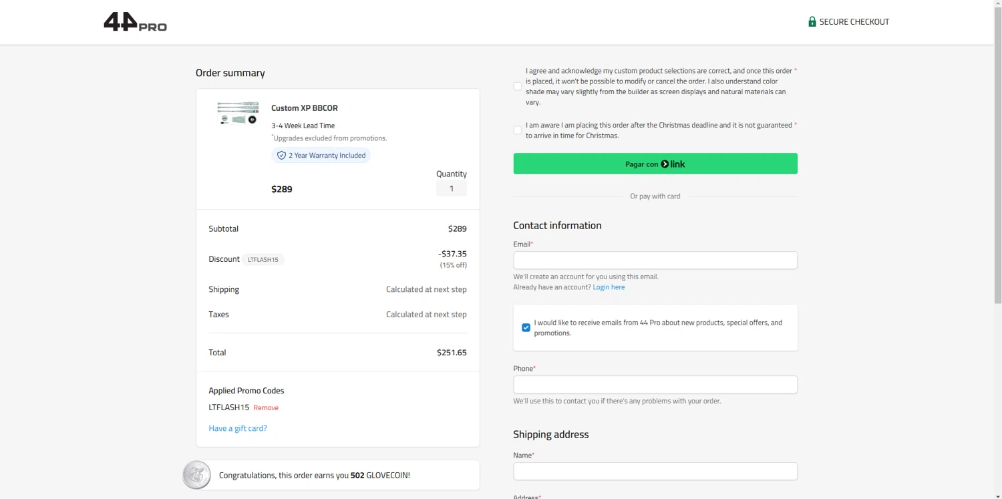Uncheck the 44 Pro marketing emails checkbox
This screenshot has height=499, width=1002.
tap(526, 328)
